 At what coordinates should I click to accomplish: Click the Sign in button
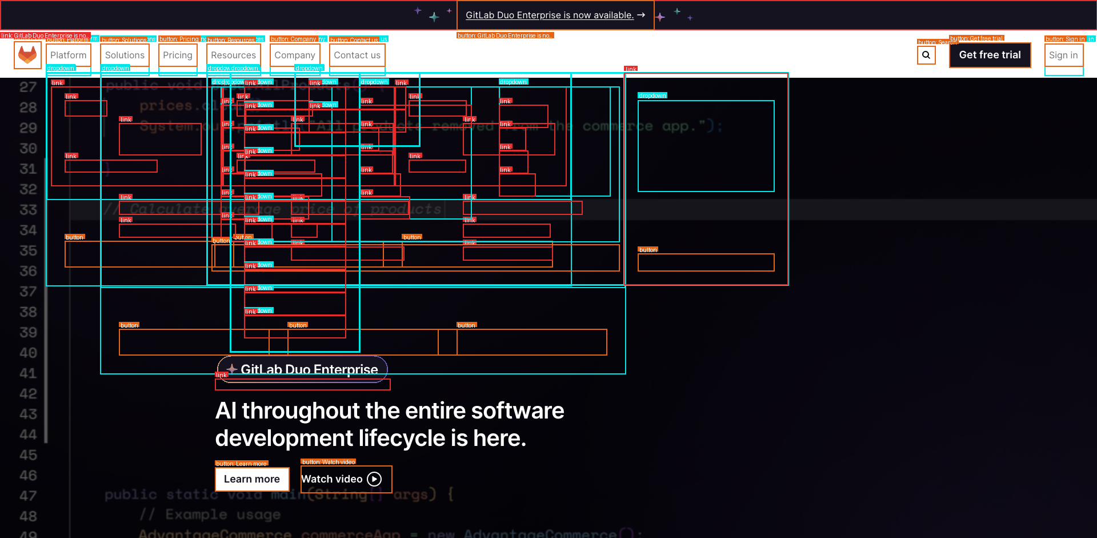pyautogui.click(x=1063, y=55)
